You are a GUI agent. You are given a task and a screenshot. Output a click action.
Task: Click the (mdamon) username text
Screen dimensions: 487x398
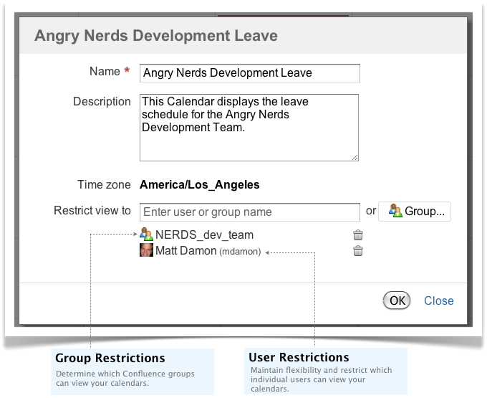pyautogui.click(x=240, y=252)
